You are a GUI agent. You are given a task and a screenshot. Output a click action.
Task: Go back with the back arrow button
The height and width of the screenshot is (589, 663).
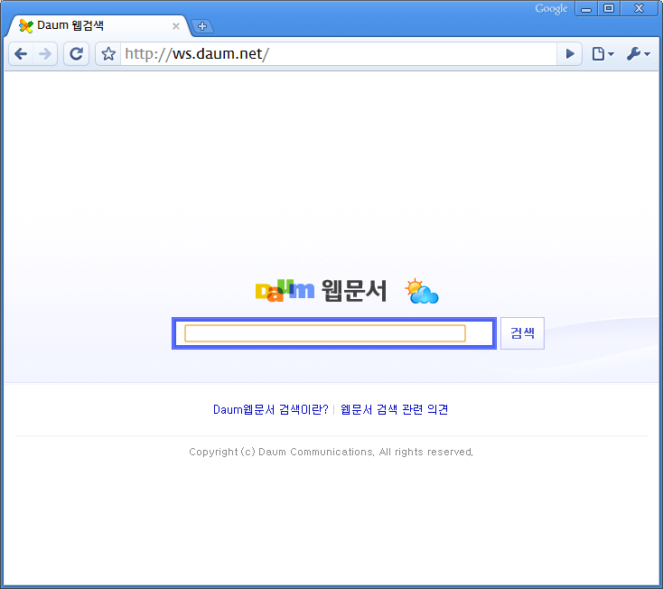coord(21,53)
